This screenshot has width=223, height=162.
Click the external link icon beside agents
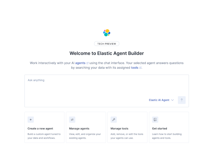point(87,63)
